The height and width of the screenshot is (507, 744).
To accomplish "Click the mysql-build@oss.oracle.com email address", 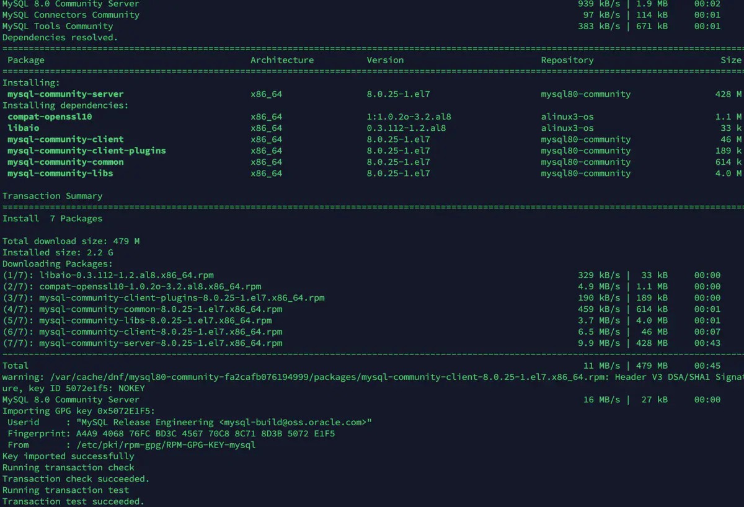I will pyautogui.click(x=295, y=422).
